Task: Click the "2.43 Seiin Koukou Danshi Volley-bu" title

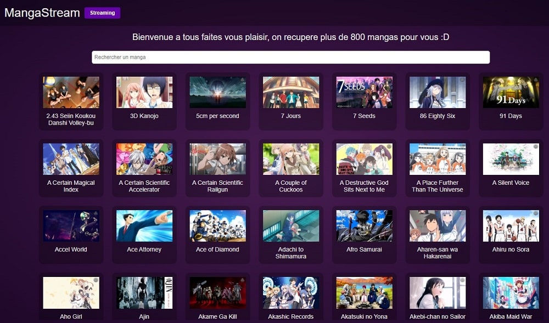Action: pos(71,119)
